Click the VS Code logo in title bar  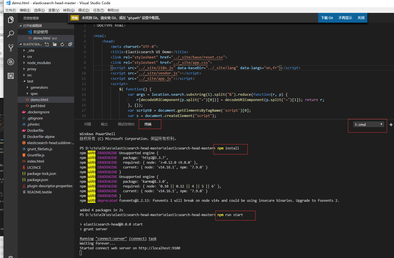pos(8,3)
